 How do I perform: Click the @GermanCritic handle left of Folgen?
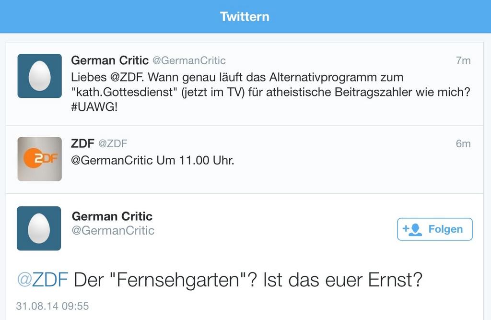[113, 231]
